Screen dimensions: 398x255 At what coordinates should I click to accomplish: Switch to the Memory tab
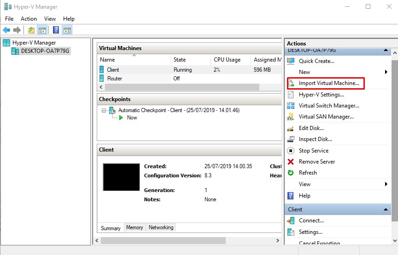pos(135,227)
